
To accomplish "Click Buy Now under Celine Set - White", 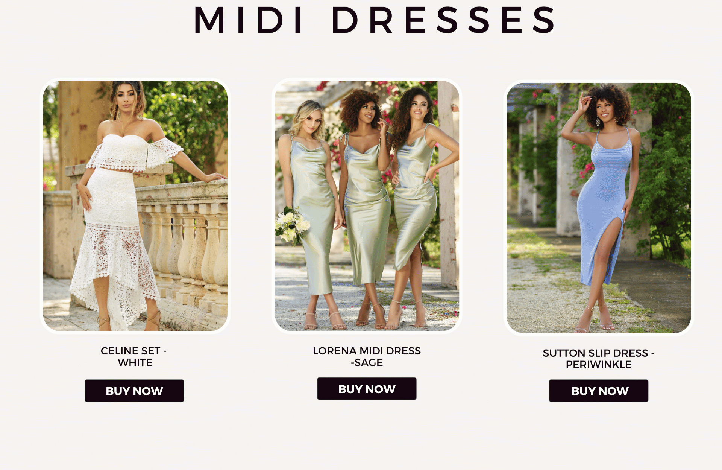I will coord(134,391).
